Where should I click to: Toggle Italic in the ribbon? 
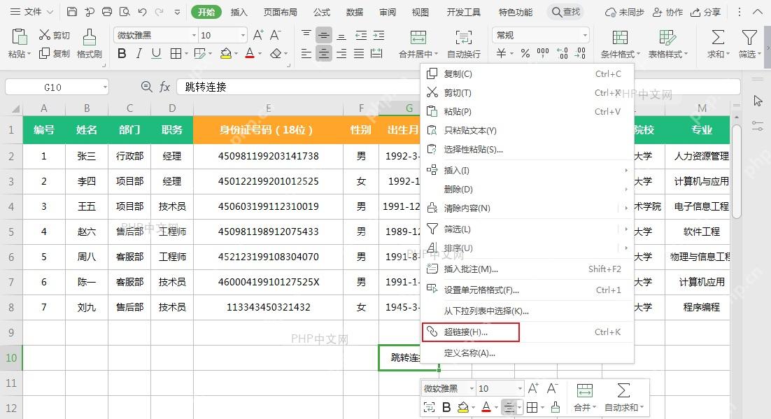click(x=139, y=54)
